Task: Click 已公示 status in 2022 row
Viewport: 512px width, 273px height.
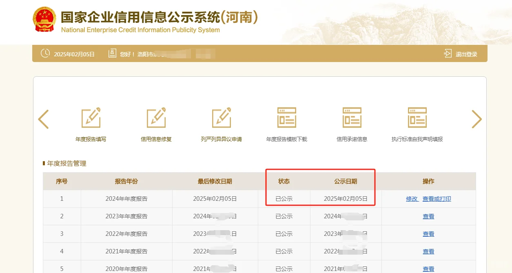Action: (284, 234)
